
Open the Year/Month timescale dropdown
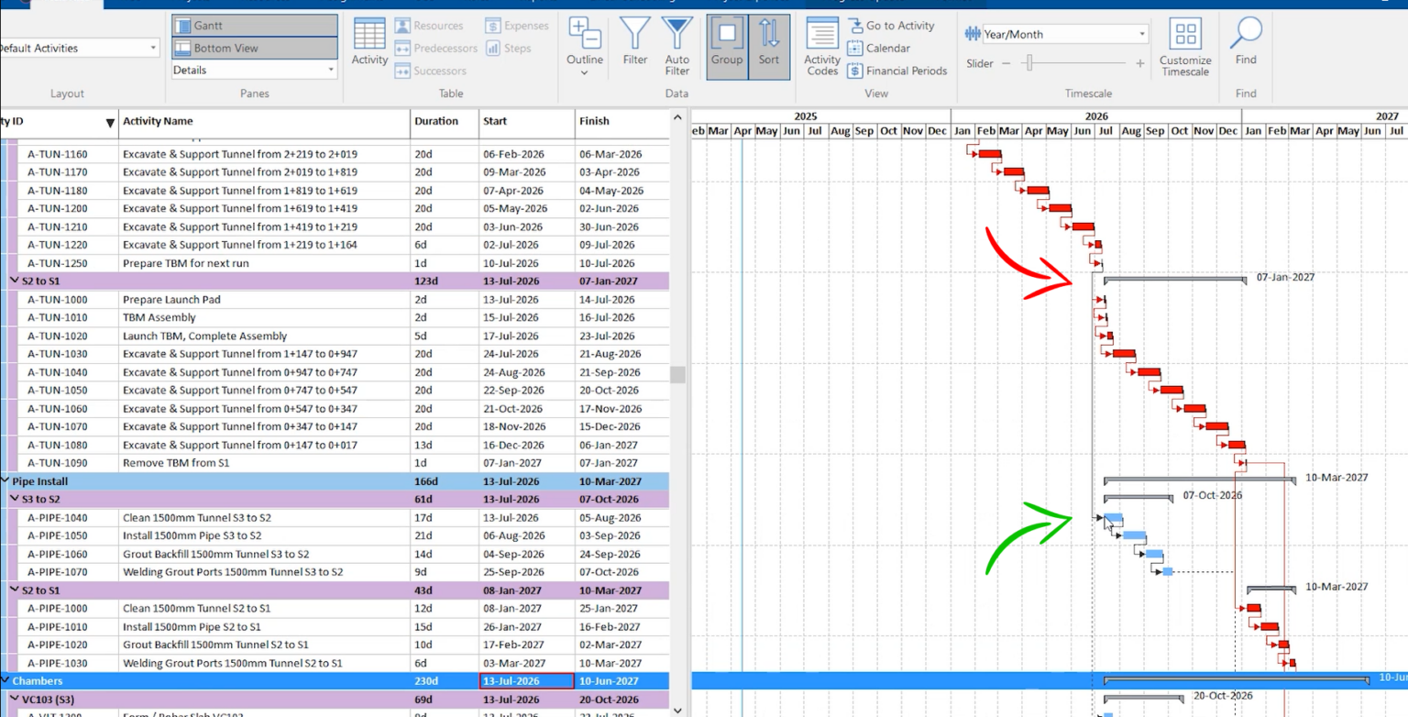[x=1142, y=32]
